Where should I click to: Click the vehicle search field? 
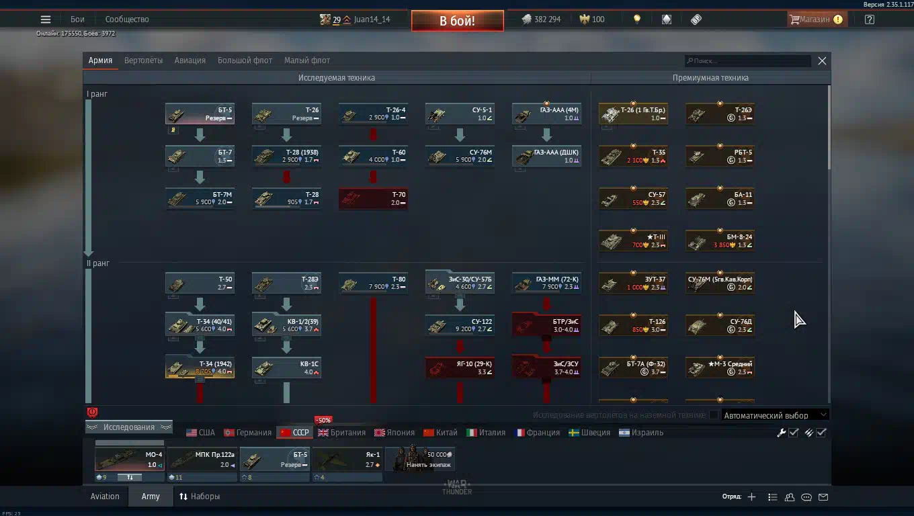click(x=747, y=60)
